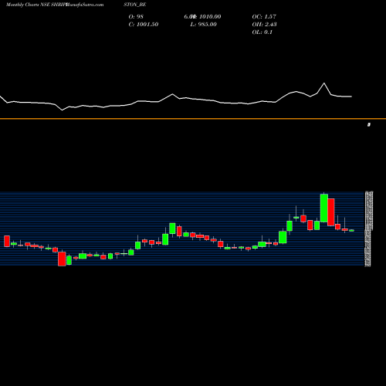The image size is (386, 386).
Task: Click the tall red candlestick beside the tallest green one
Action: (x=331, y=212)
